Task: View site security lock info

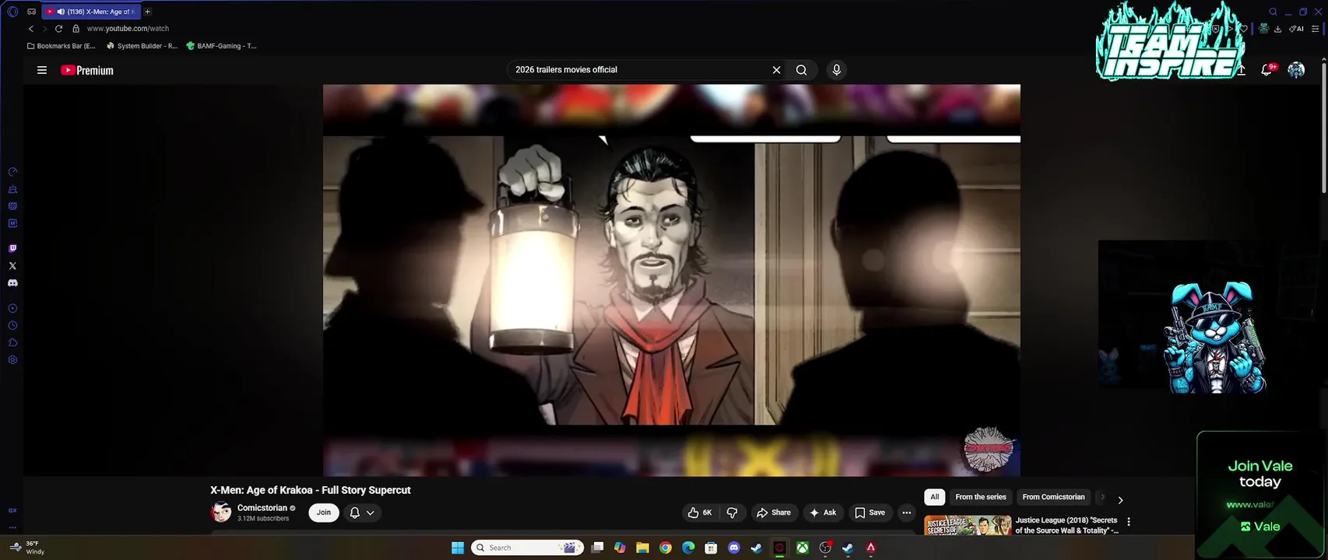Action: tap(76, 29)
